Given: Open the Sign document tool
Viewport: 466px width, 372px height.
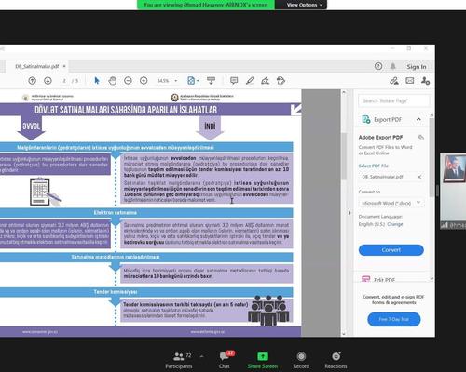Looking at the screenshot, I should 265,81.
